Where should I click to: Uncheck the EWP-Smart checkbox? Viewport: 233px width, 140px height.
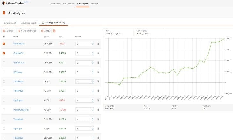coord(4,44)
